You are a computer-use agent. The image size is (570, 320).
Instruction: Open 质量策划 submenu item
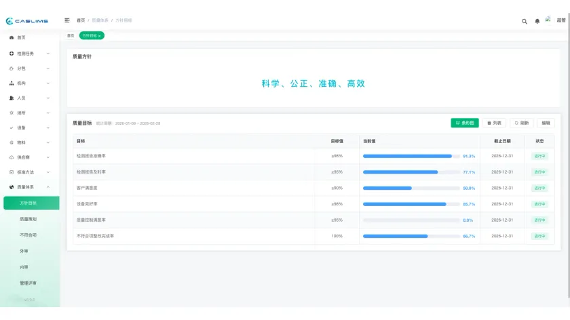28,219
